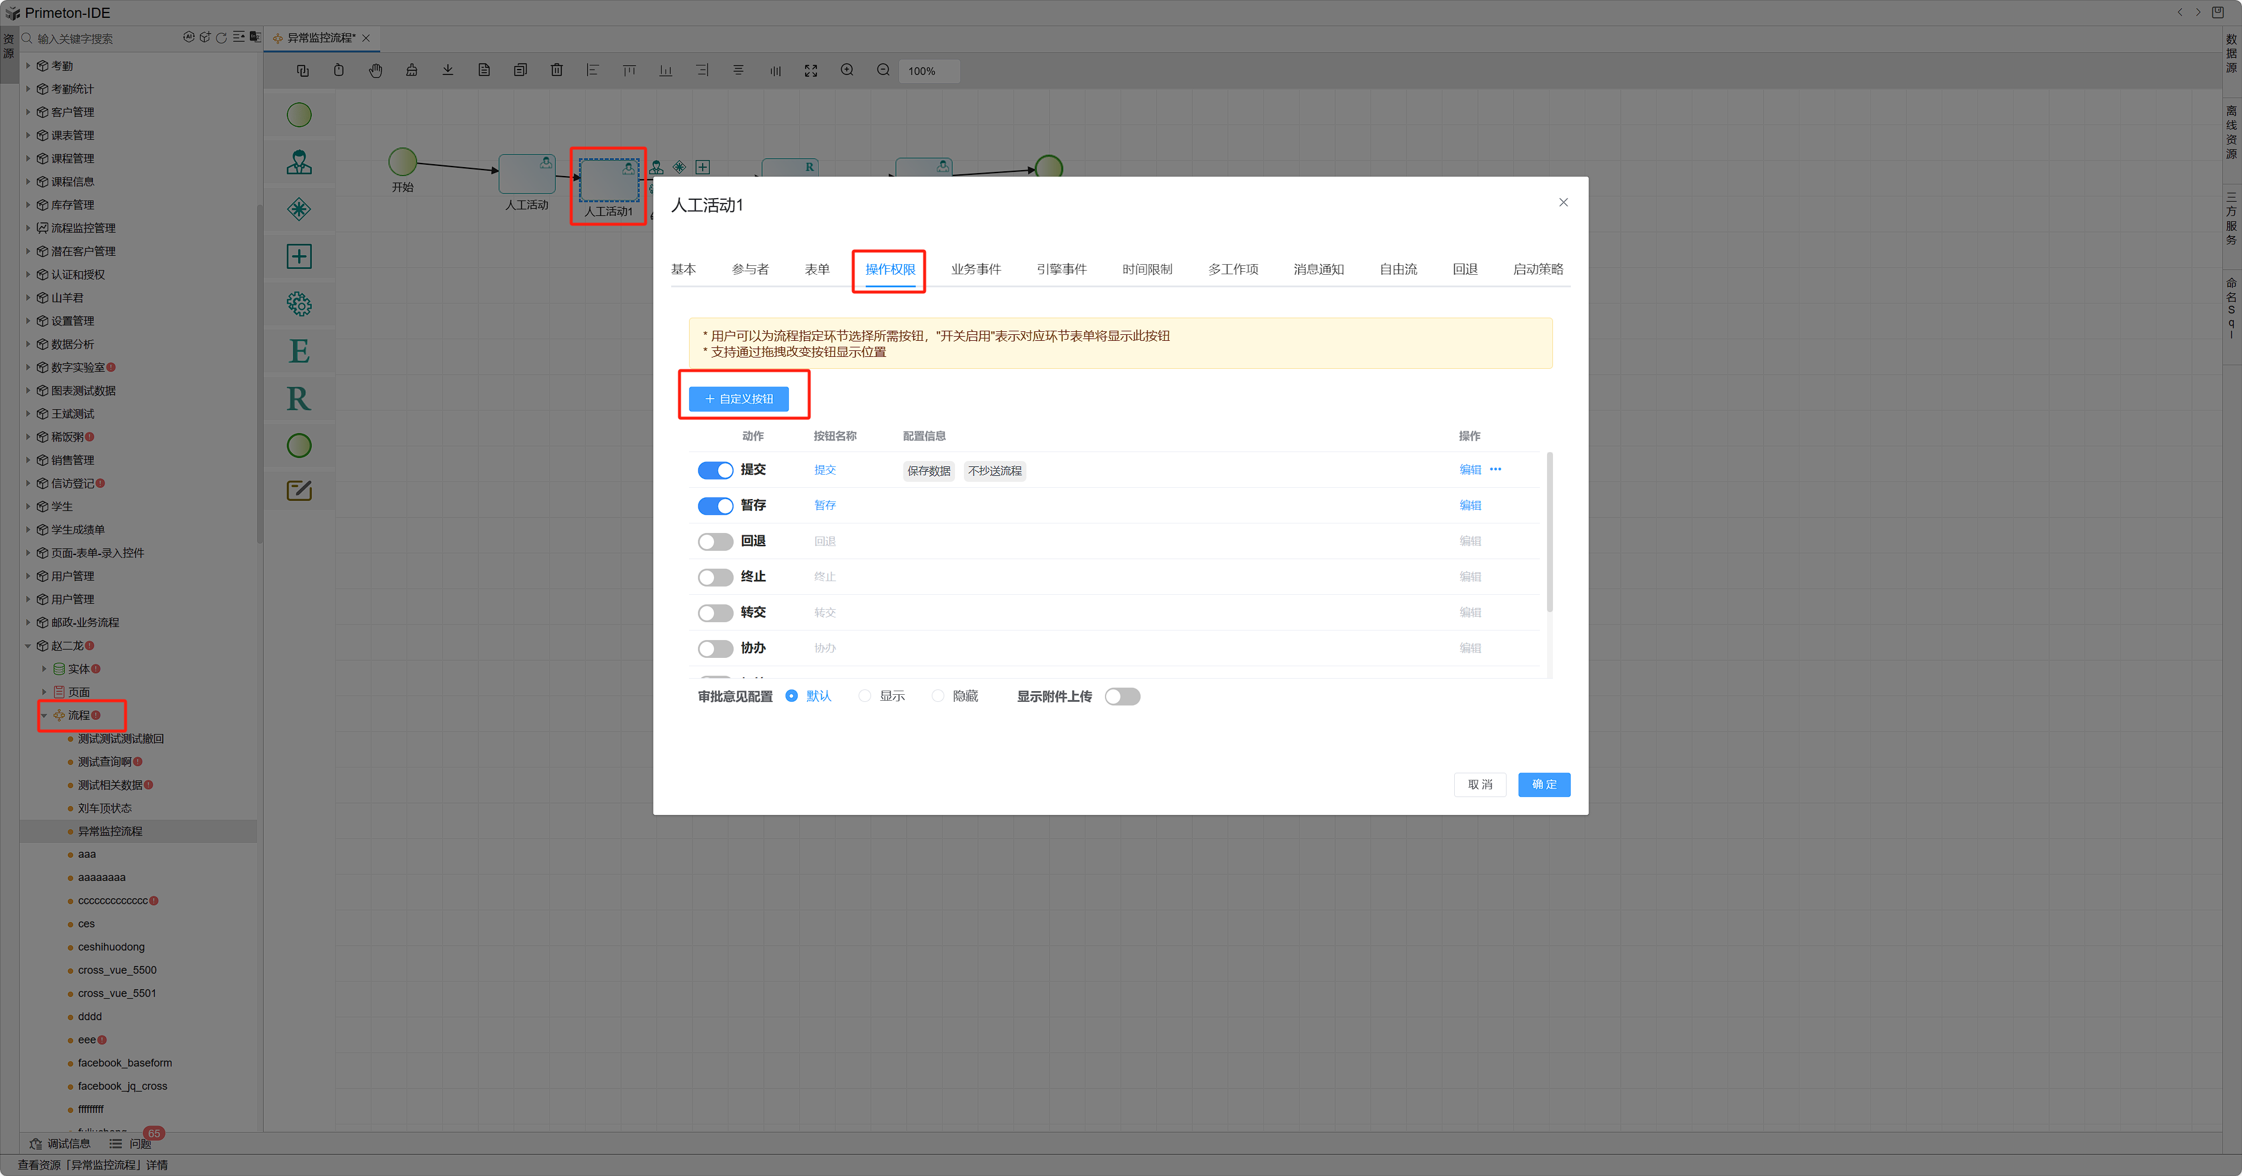Image resolution: width=2242 pixels, height=1176 pixels.
Task: Enable the 回退 action toggle
Action: point(715,542)
